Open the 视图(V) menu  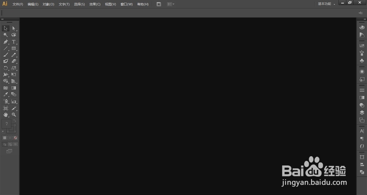pyautogui.click(x=110, y=4)
